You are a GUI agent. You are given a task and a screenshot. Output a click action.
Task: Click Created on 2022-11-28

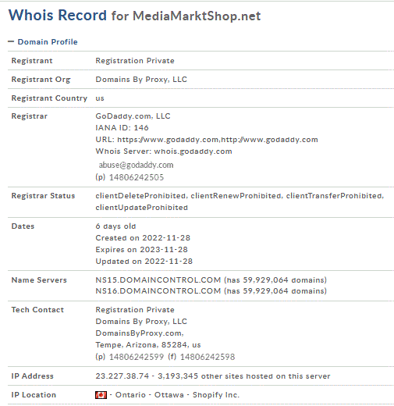pos(143,238)
